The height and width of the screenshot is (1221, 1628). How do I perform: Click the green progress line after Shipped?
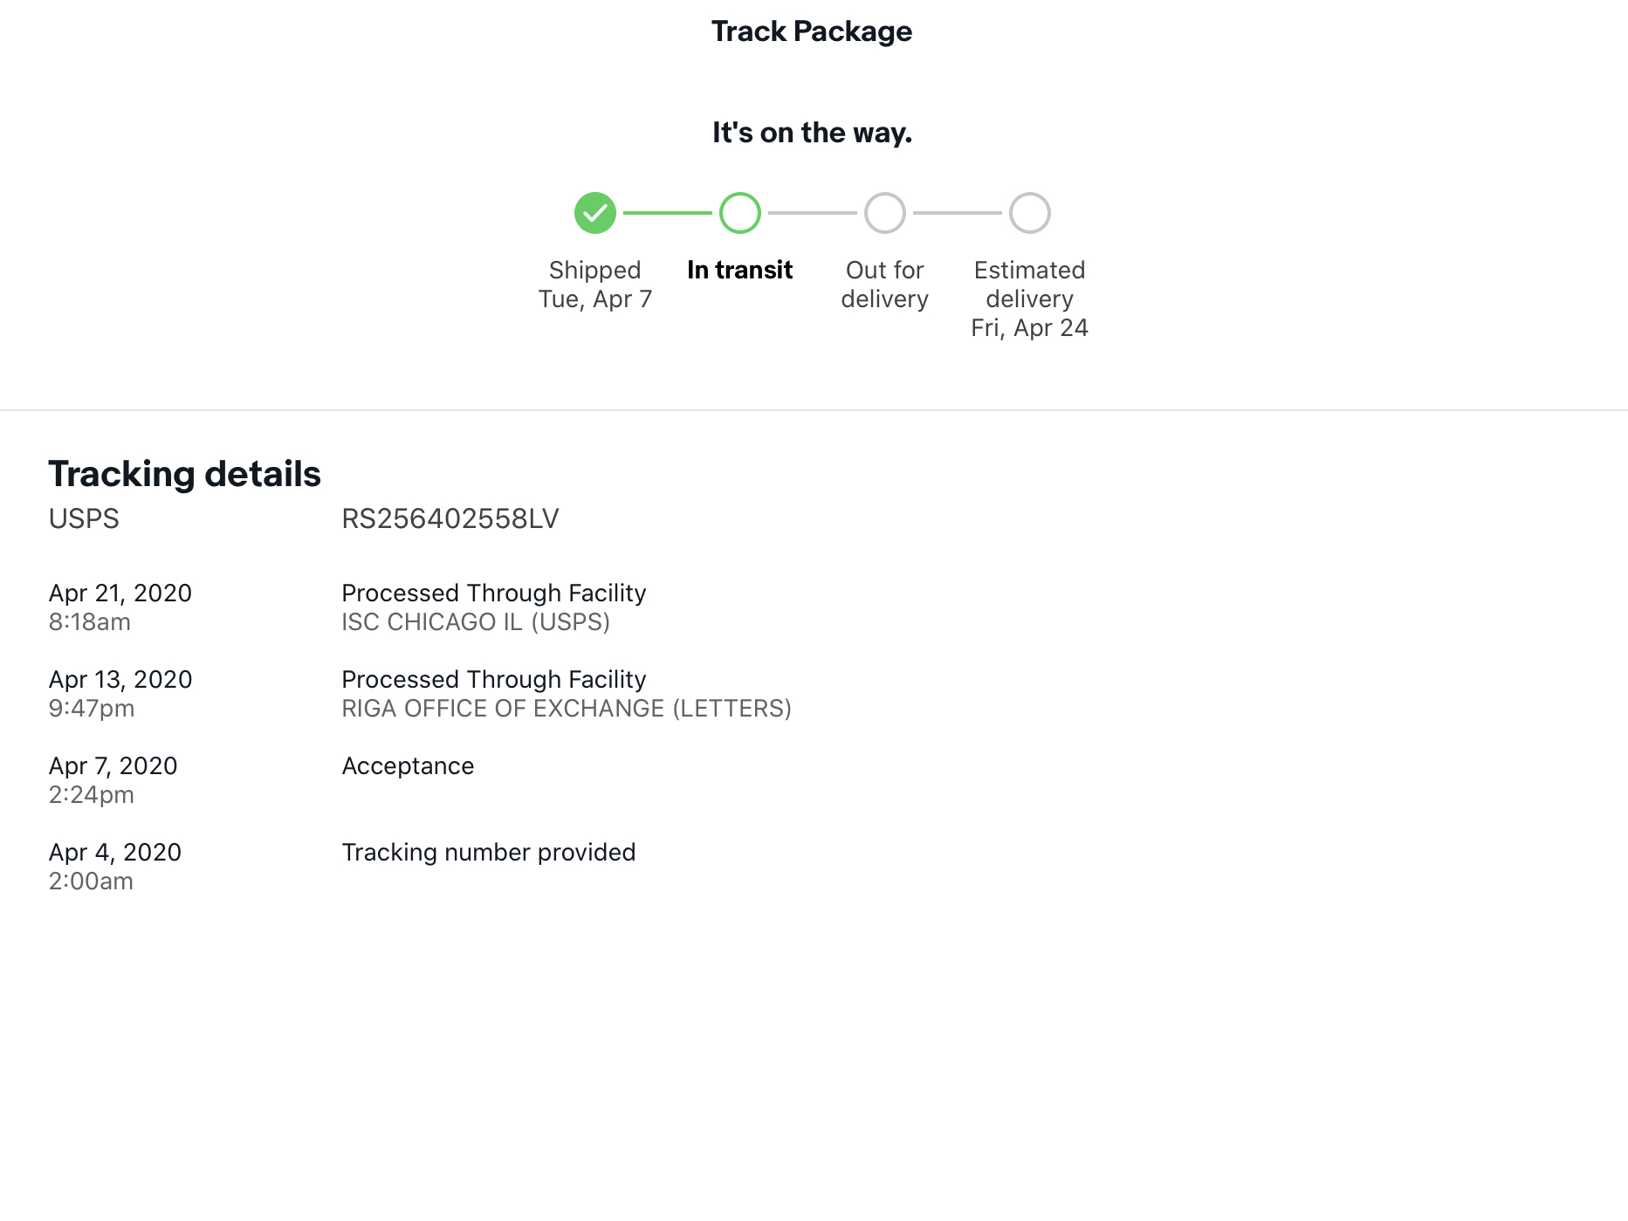click(x=668, y=213)
